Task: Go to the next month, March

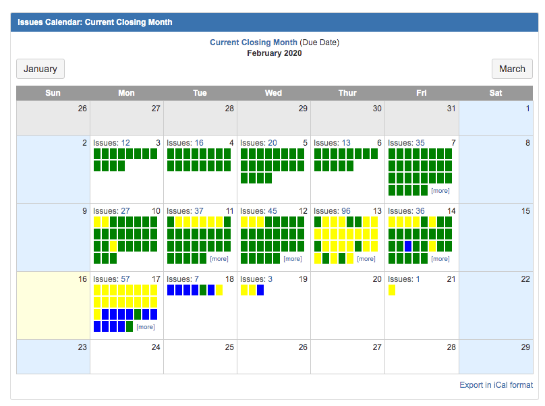Action: (512, 69)
